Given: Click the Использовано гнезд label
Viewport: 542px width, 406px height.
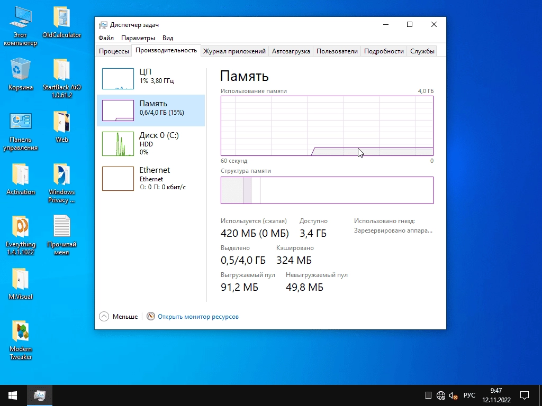Looking at the screenshot, I should pyautogui.click(x=384, y=221).
